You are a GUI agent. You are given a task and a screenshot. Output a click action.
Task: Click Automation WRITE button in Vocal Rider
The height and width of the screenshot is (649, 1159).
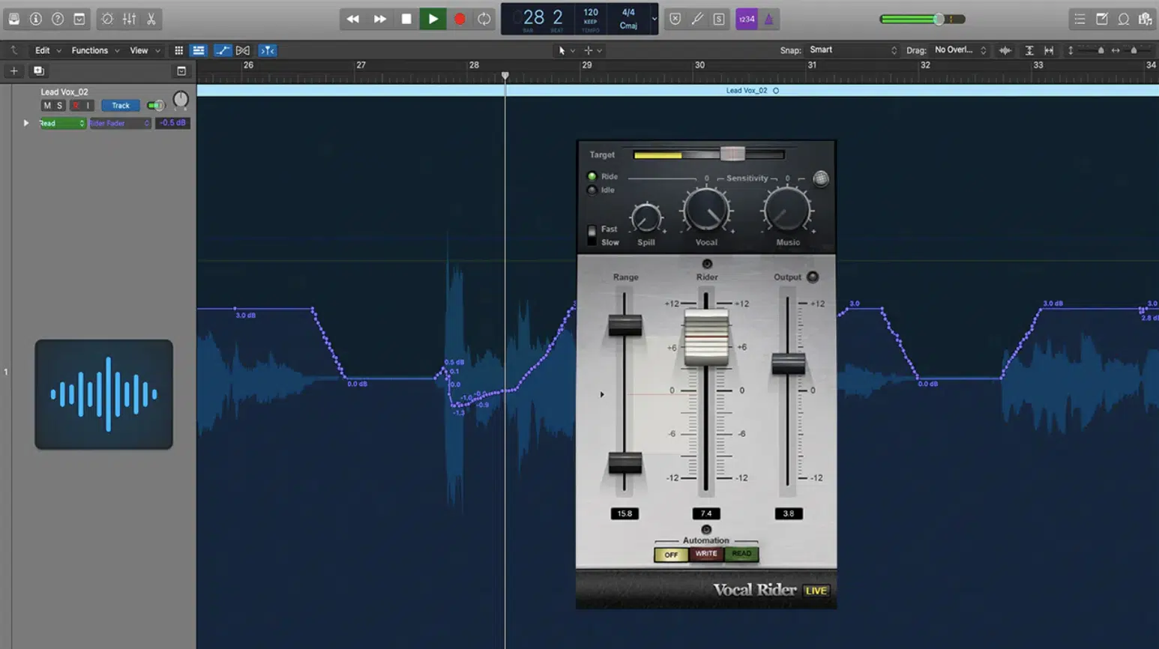coord(706,554)
